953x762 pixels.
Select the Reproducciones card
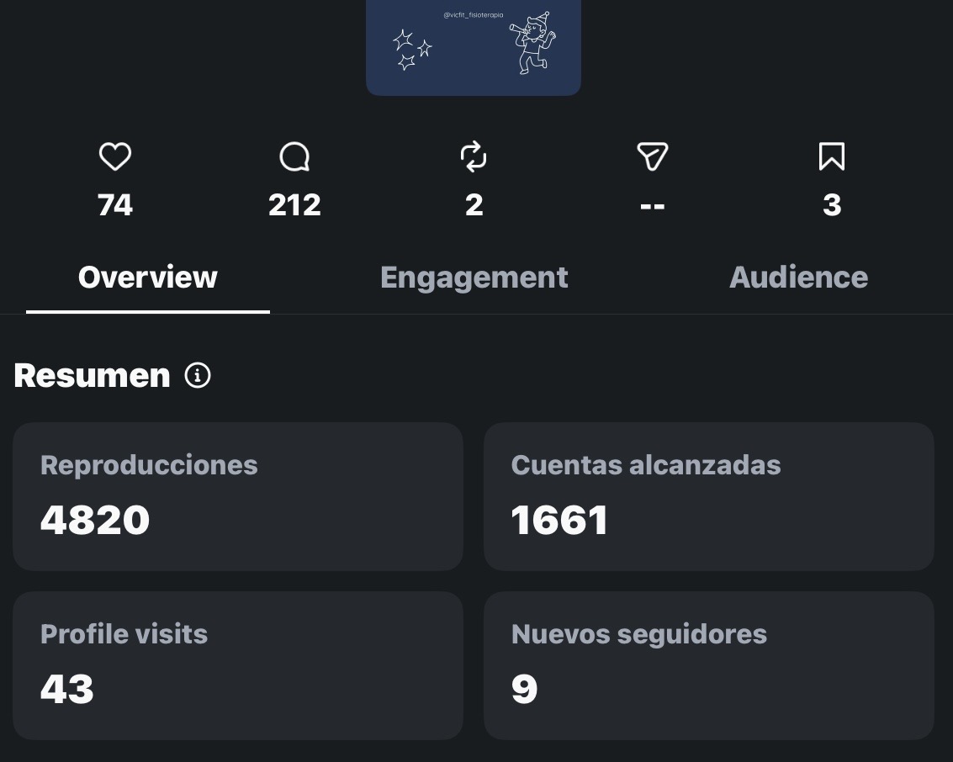tap(238, 496)
